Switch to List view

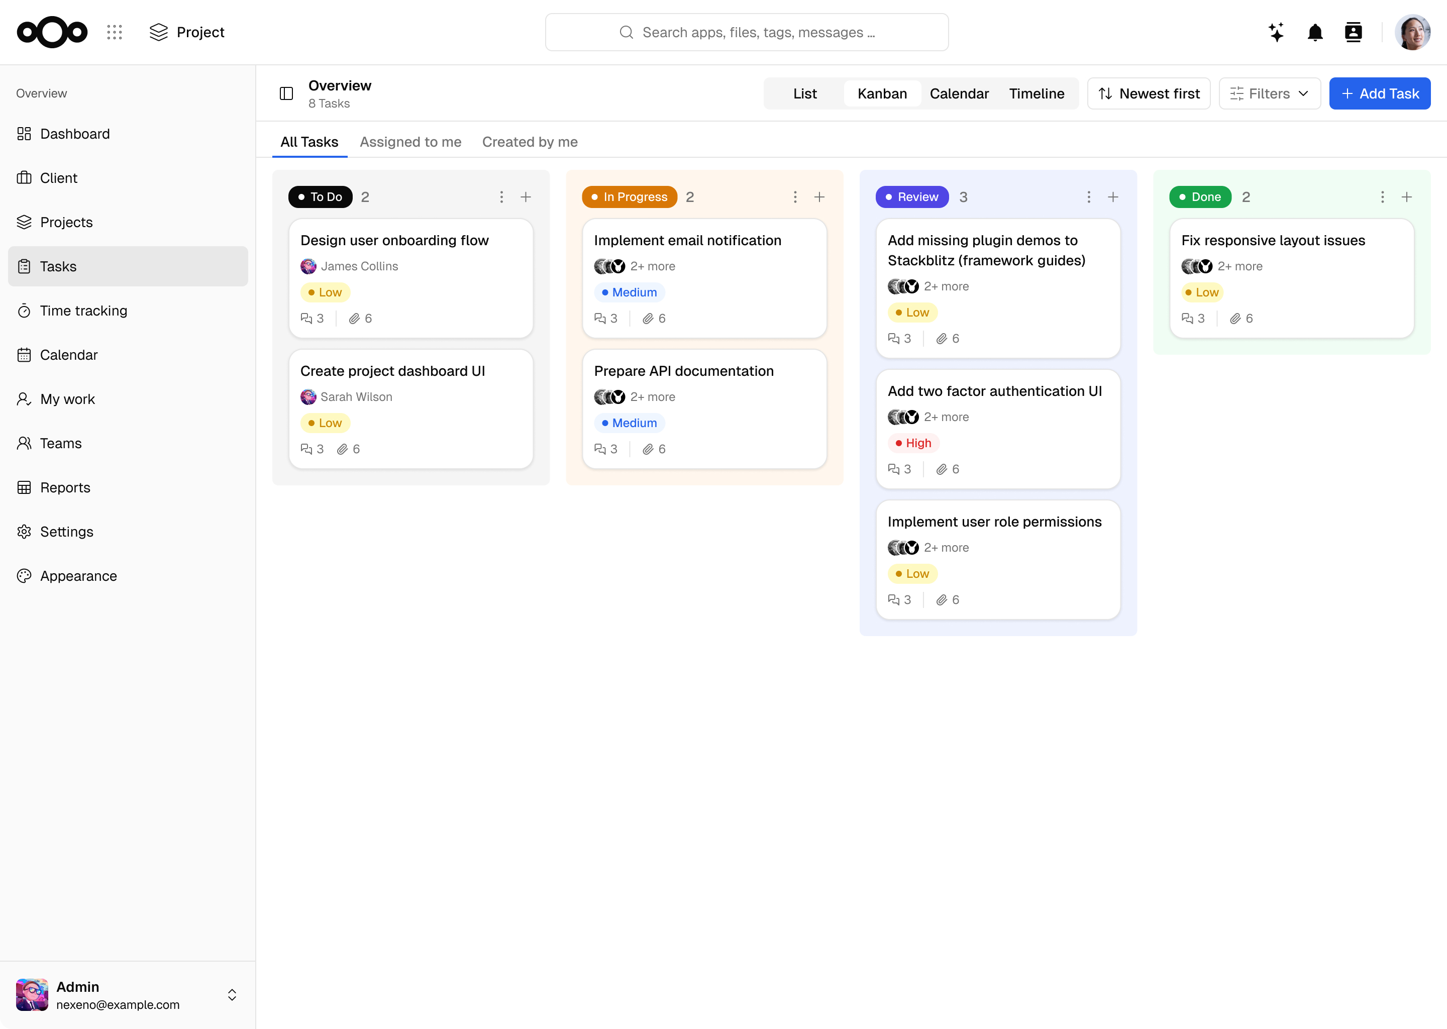[804, 94]
